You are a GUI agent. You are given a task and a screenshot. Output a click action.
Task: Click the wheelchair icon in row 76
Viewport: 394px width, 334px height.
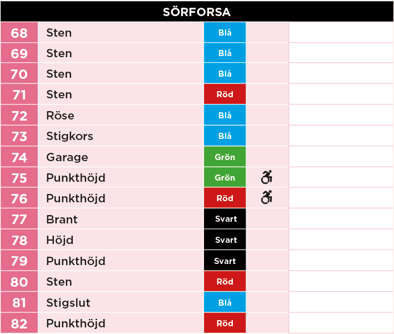(x=267, y=197)
